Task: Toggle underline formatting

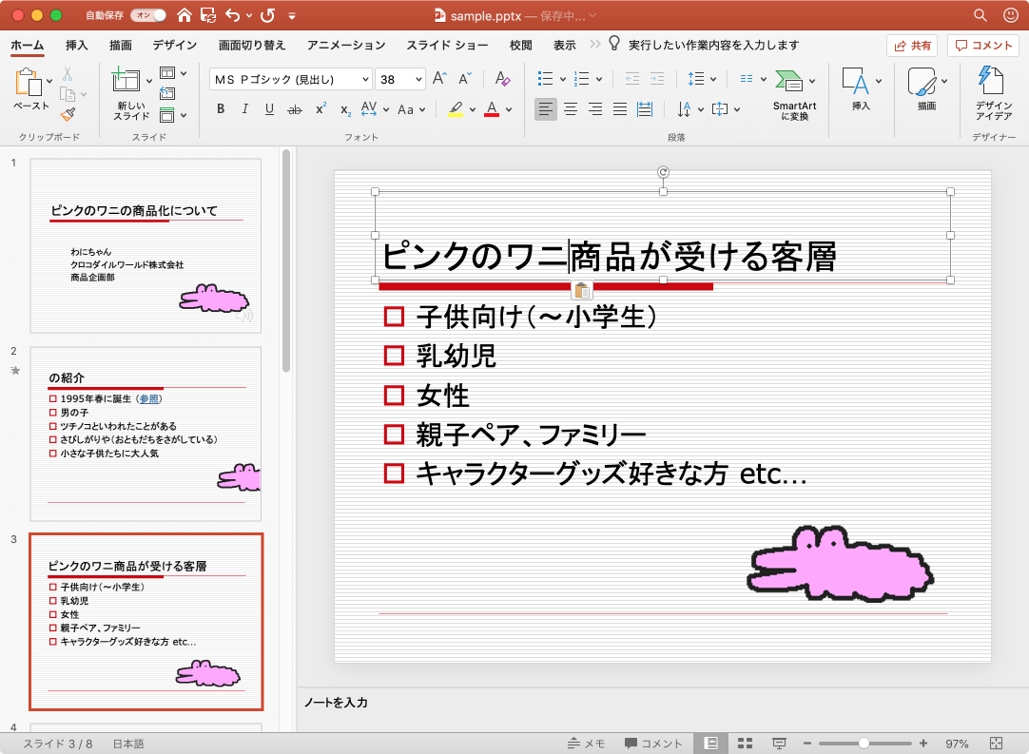Action: pyautogui.click(x=269, y=109)
